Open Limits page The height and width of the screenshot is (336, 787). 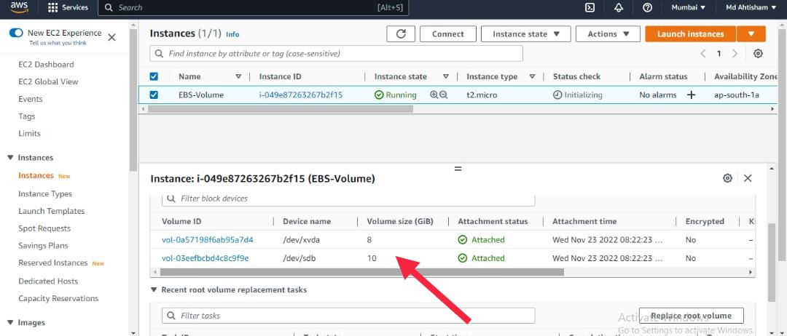tap(30, 134)
